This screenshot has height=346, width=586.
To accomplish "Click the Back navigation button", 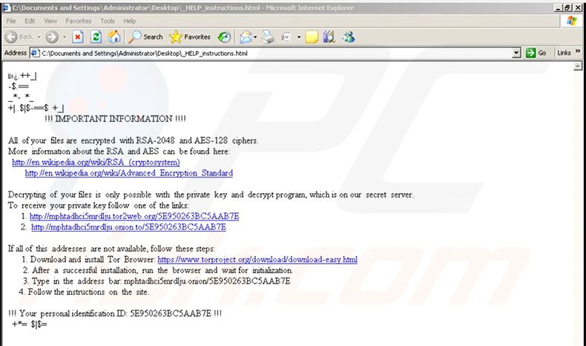I will point(19,36).
